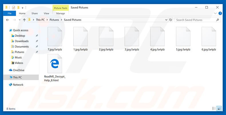Image resolution: width=226 pixels, height=115 pixels.
Task: Open the Manage ribbon tab
Action: tap(61, 13)
